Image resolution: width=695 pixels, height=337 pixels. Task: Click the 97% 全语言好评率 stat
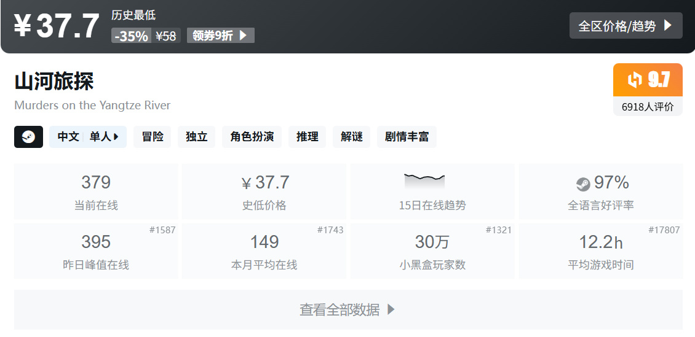[x=600, y=192]
